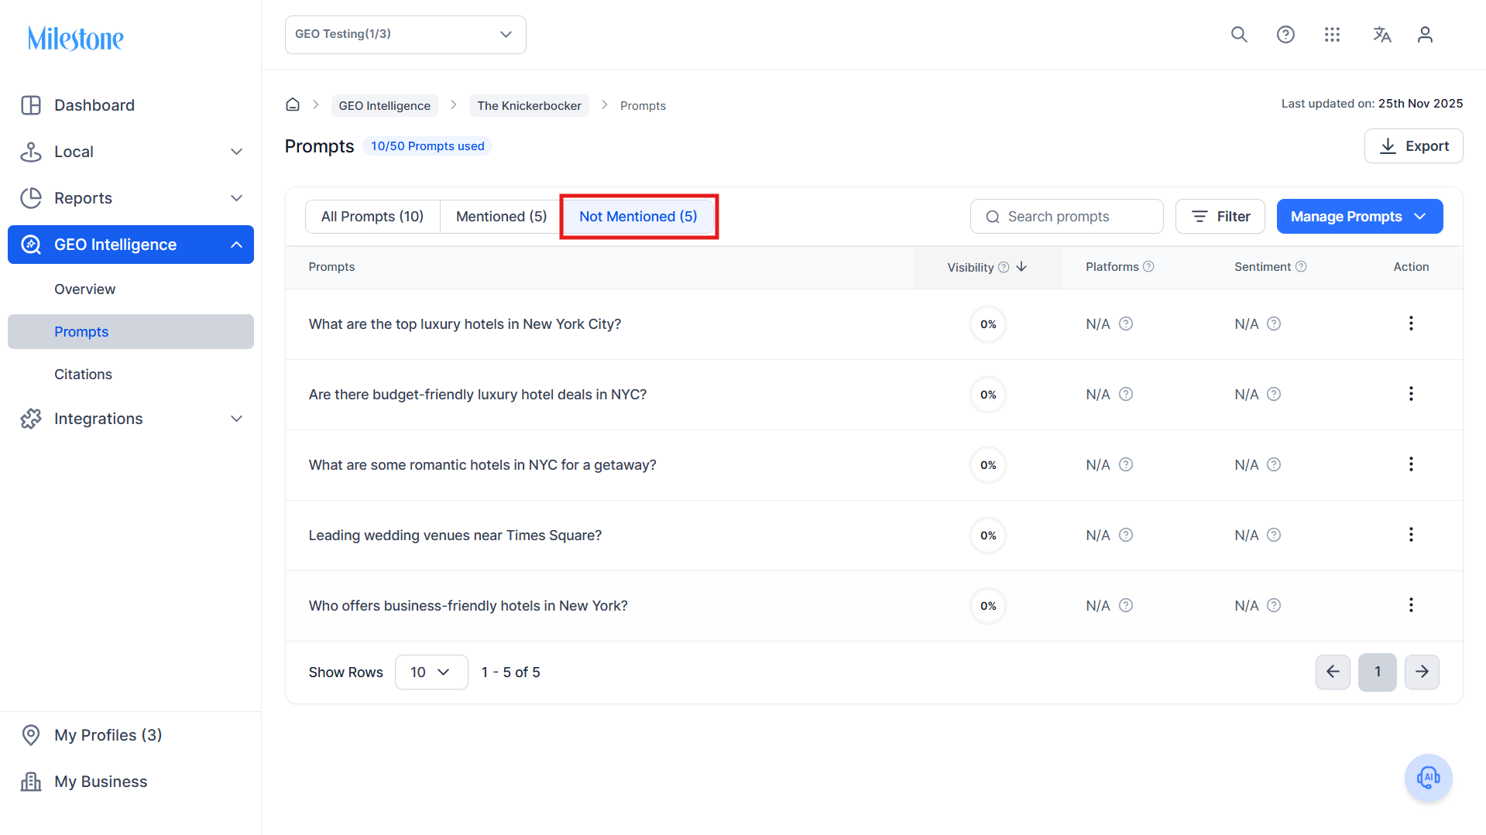The height and width of the screenshot is (835, 1486).
Task: Go to previous page arrow
Action: (x=1333, y=672)
